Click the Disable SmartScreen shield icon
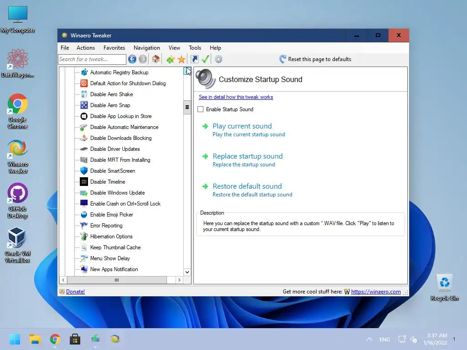Image resolution: width=467 pixels, height=350 pixels. pos(84,171)
